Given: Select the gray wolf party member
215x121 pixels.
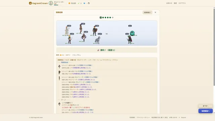Looking at the screenshot, I should click(98, 40).
